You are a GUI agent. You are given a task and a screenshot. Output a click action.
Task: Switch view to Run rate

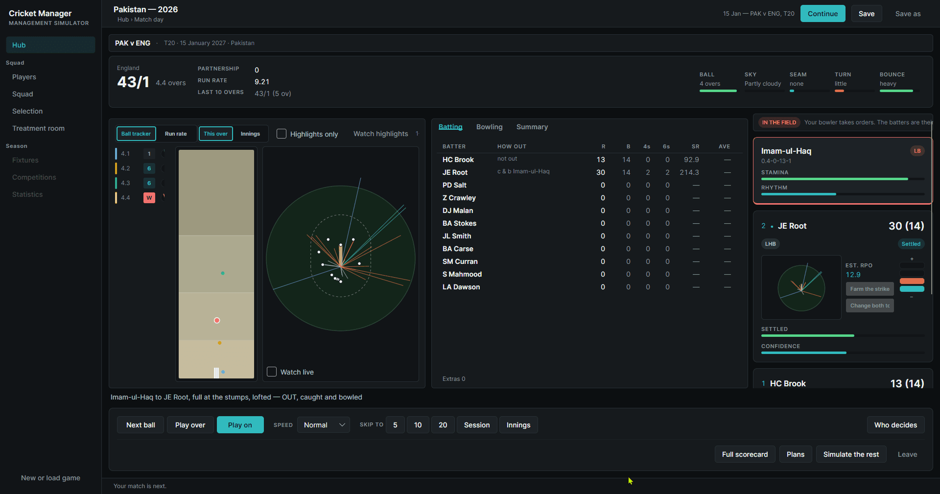point(176,134)
